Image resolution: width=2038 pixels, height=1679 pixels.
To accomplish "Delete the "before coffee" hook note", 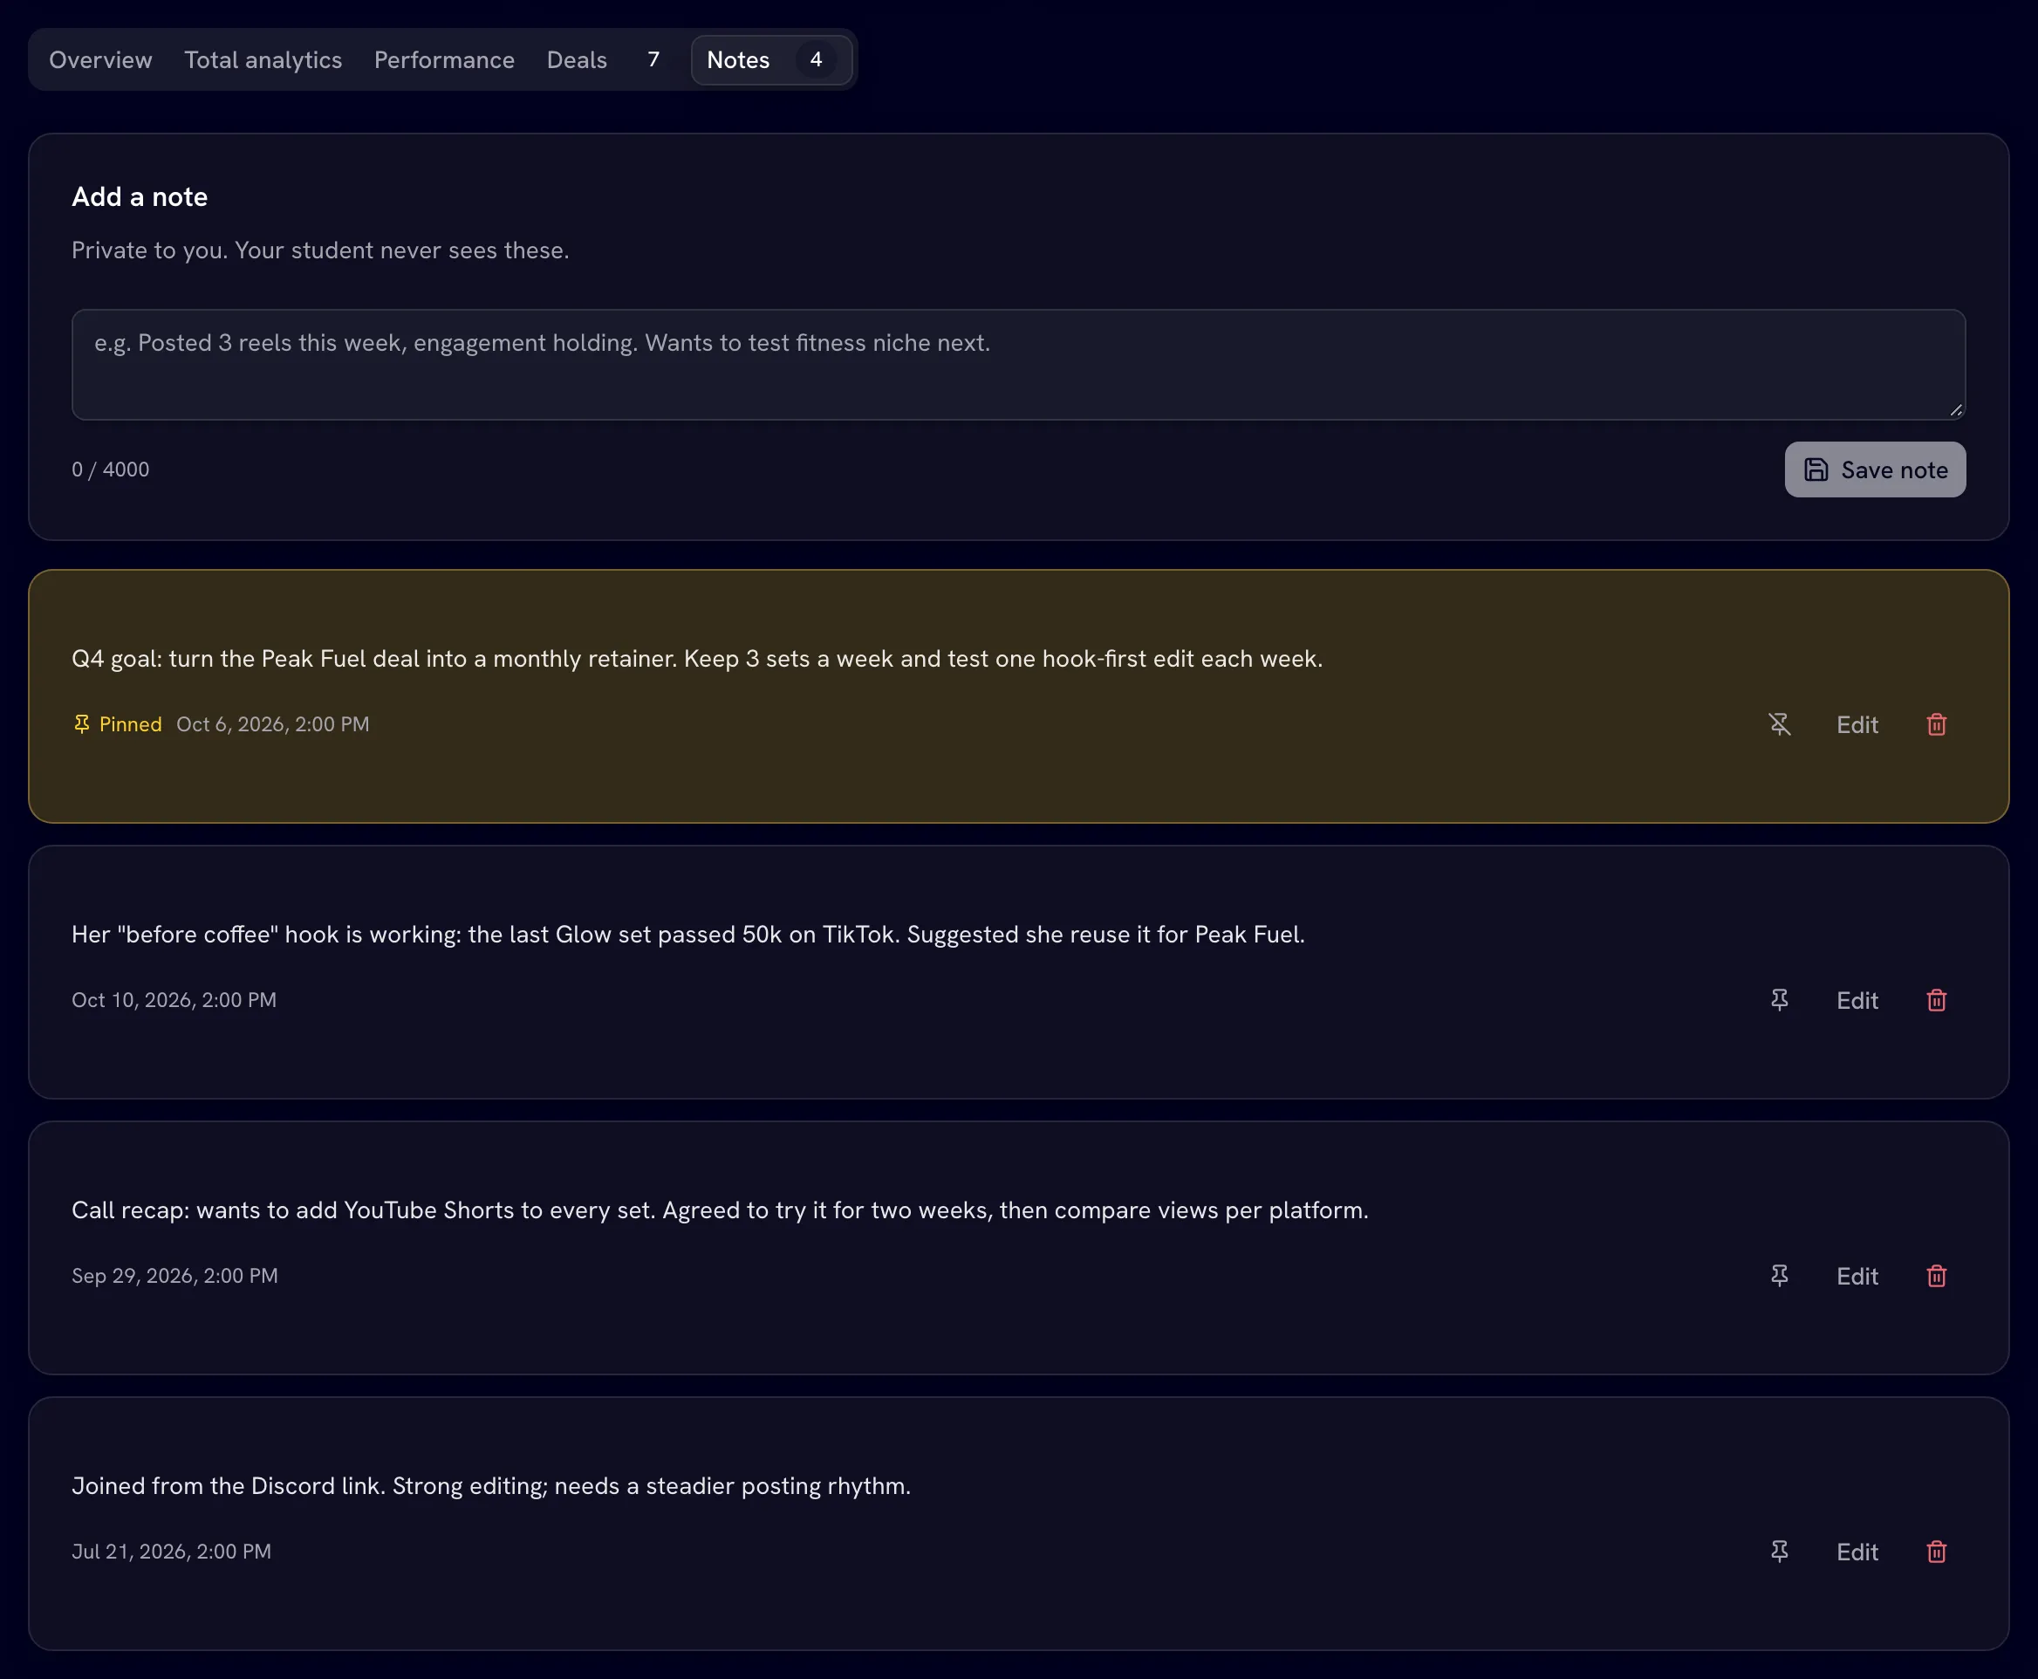I will pyautogui.click(x=1937, y=1000).
